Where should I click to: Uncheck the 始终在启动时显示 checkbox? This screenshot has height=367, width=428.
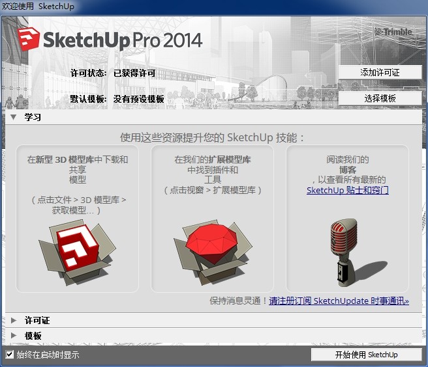(x=10, y=355)
